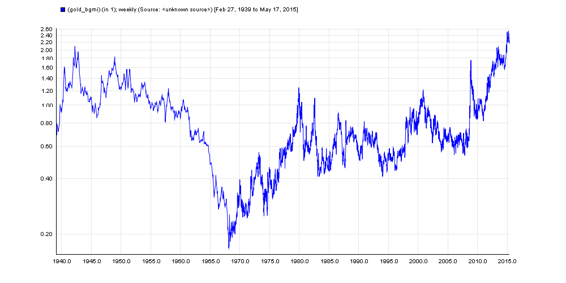The width and height of the screenshot is (566, 283).
Task: Click the y-axis label 1.80
Action: click(48, 58)
